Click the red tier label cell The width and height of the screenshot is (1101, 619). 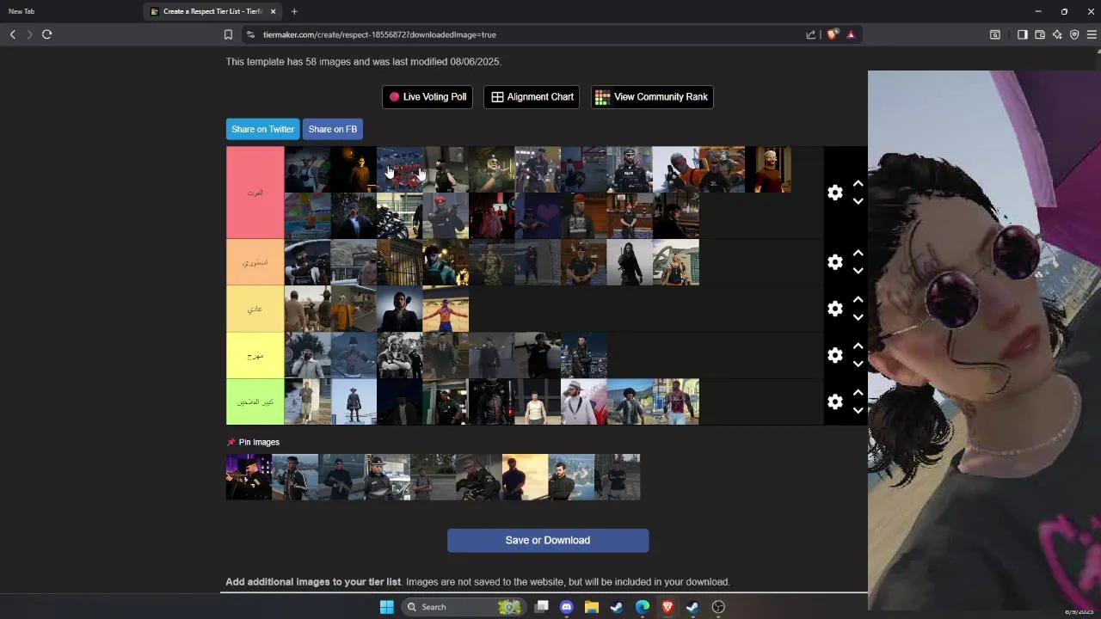pyautogui.click(x=255, y=193)
